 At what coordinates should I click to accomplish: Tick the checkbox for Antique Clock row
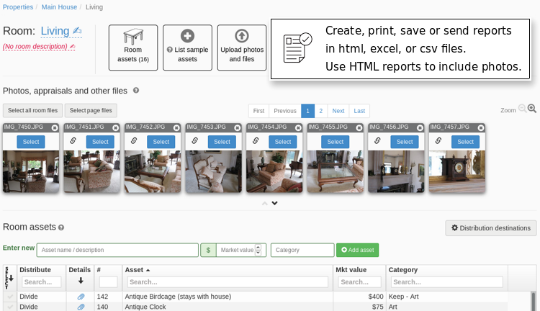10,307
